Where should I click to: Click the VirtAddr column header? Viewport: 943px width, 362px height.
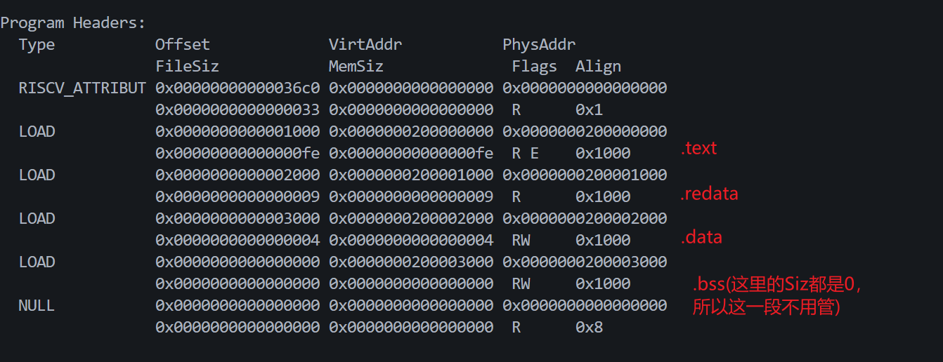coord(365,45)
